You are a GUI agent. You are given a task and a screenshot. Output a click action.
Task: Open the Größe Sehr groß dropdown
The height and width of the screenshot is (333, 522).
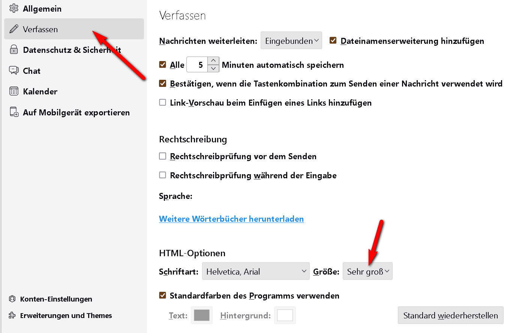coord(367,271)
